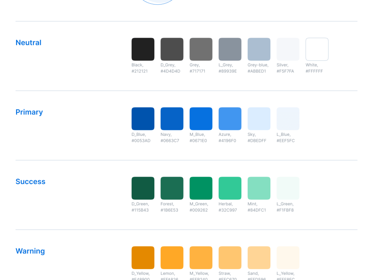This screenshot has width=373, height=280.
Task: Pick the Navy #0663C7 color
Action: (x=172, y=118)
